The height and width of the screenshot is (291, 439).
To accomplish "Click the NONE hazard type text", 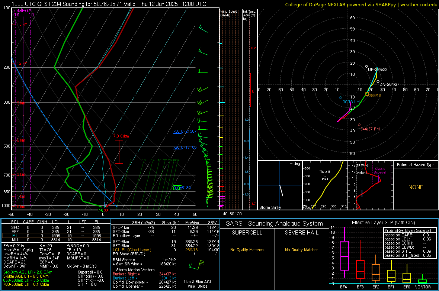I will 416,187.
